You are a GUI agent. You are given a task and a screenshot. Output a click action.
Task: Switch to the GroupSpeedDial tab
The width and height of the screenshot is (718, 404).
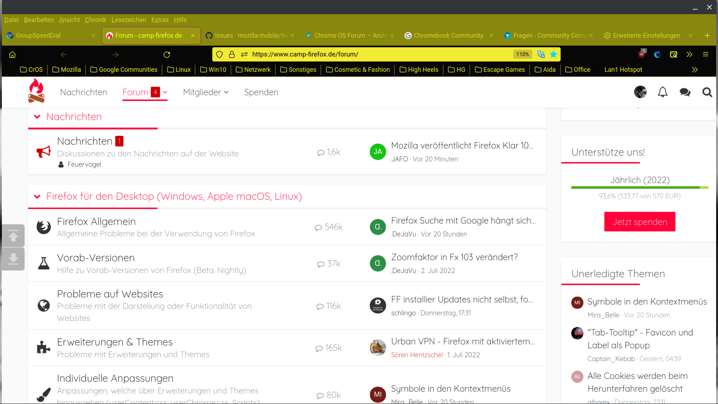pyautogui.click(x=51, y=36)
